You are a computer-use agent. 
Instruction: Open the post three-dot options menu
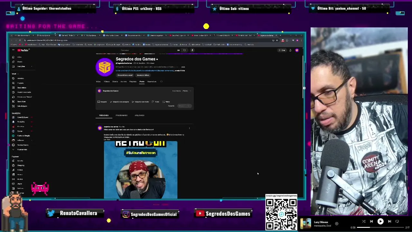click(x=189, y=128)
